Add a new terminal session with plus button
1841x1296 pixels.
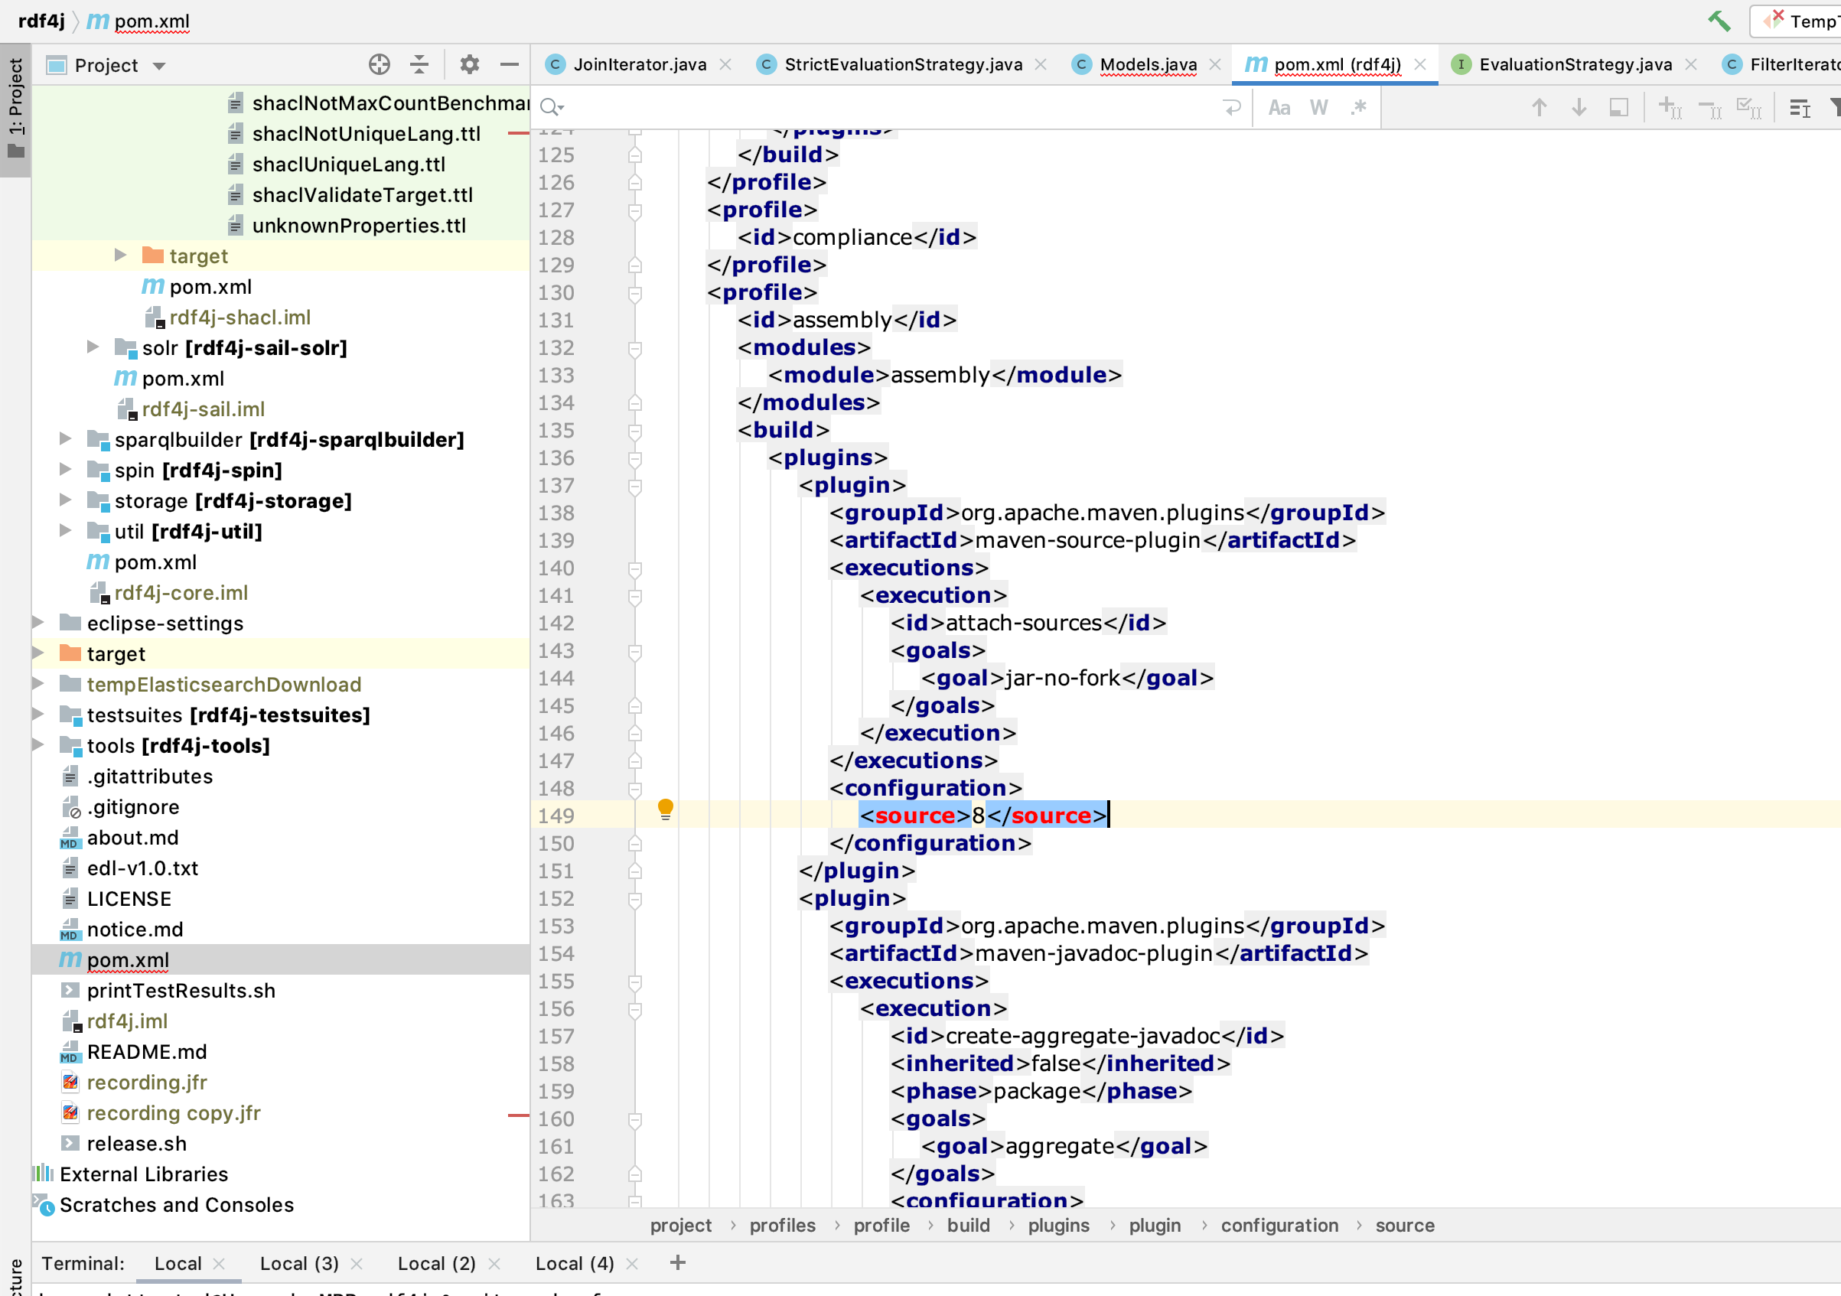click(677, 1263)
